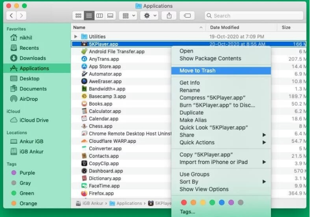310x217 pixels.
Task: Click the Share toolbar icon
Action: pos(169,15)
